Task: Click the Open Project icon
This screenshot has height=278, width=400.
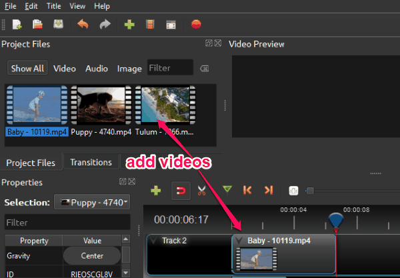Action: [37, 25]
